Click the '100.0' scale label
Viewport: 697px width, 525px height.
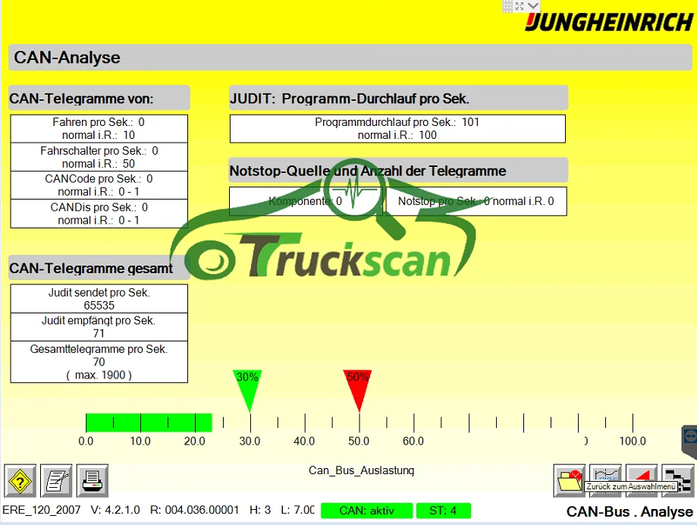(x=633, y=441)
